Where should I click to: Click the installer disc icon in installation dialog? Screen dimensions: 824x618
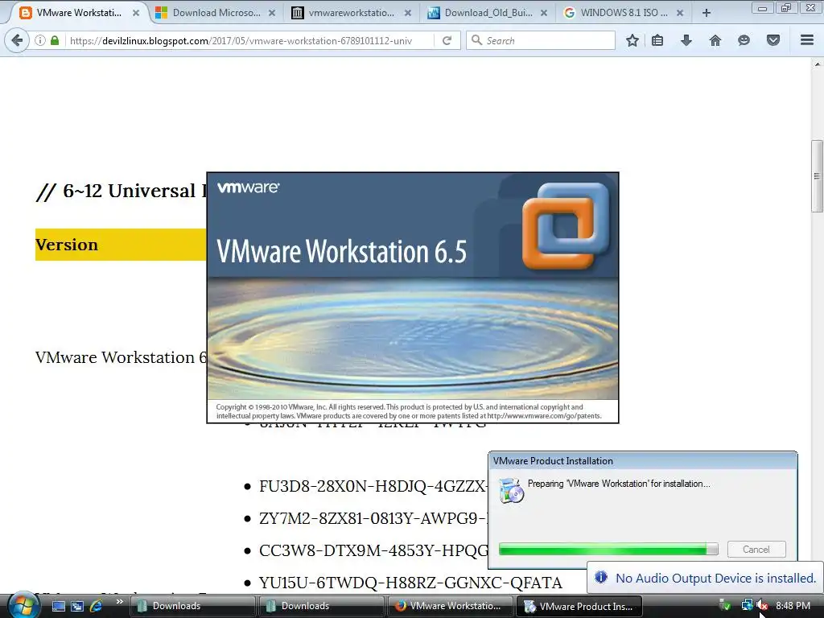pyautogui.click(x=511, y=490)
